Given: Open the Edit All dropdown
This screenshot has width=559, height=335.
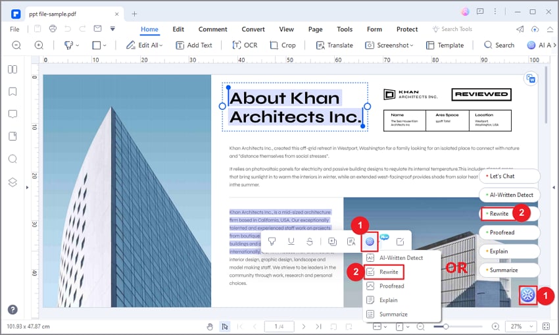Looking at the screenshot, I should point(145,45).
